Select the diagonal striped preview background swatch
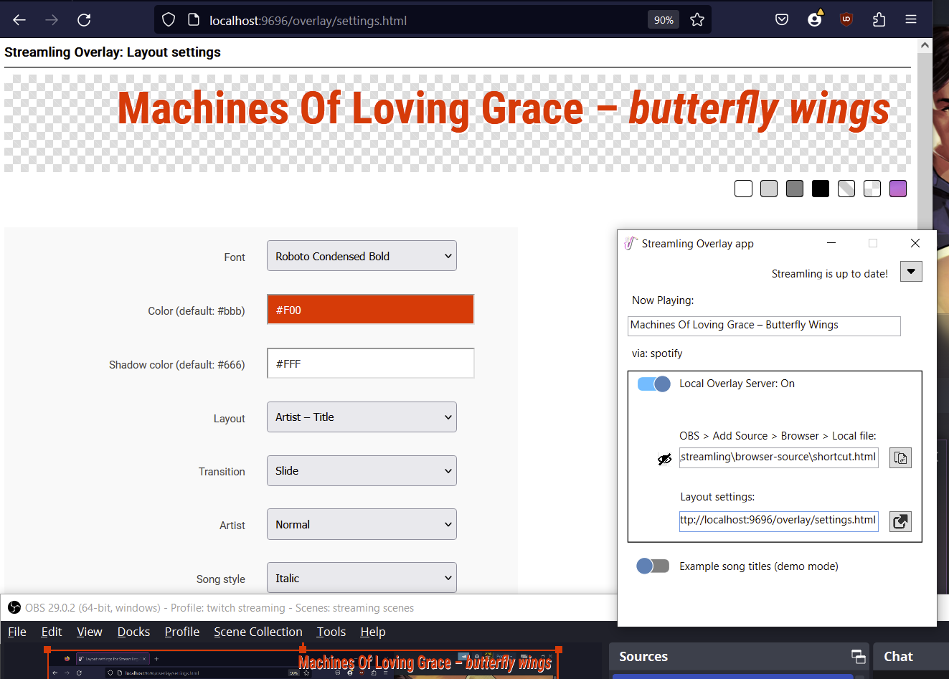This screenshot has height=679, width=949. click(846, 189)
